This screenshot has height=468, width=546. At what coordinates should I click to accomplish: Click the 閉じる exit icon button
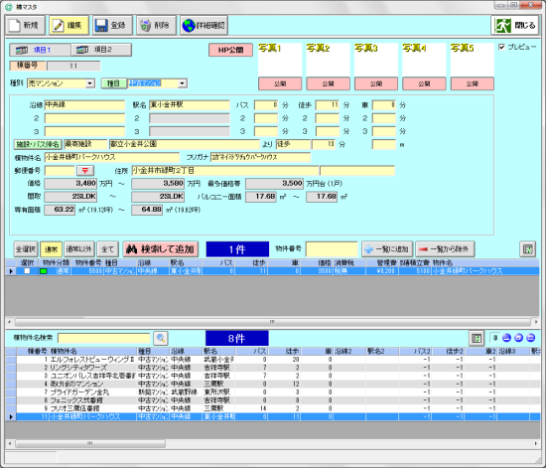coord(515,26)
